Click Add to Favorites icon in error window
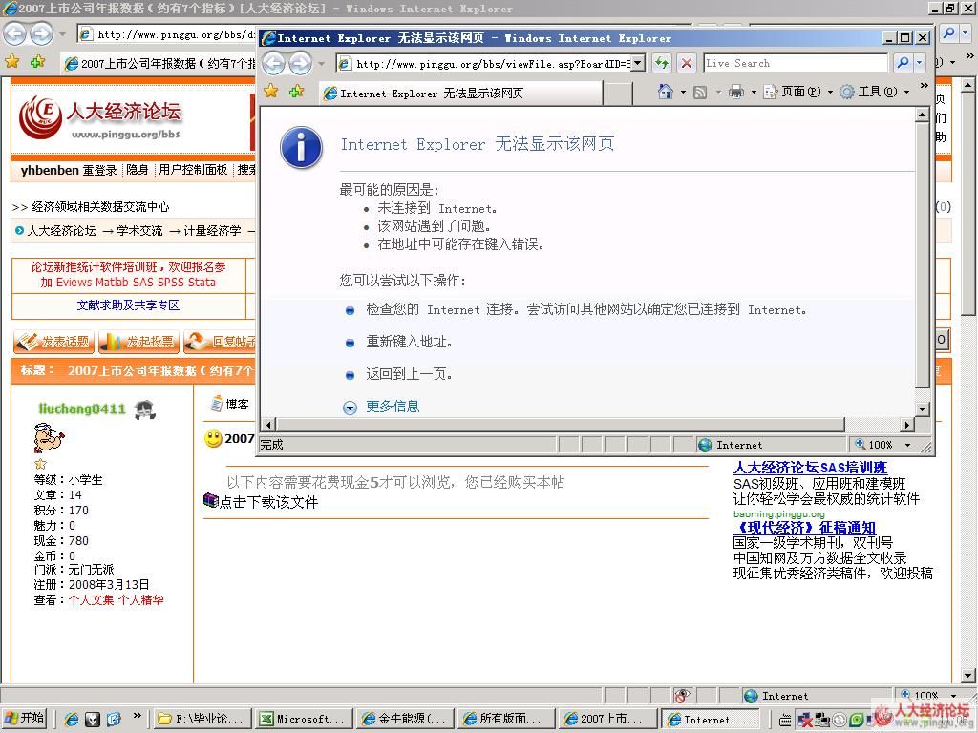The height and width of the screenshot is (733, 978). click(x=296, y=92)
